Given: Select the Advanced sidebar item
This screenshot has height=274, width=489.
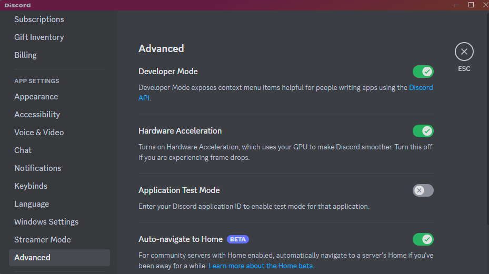Looking at the screenshot, I should coord(59,258).
